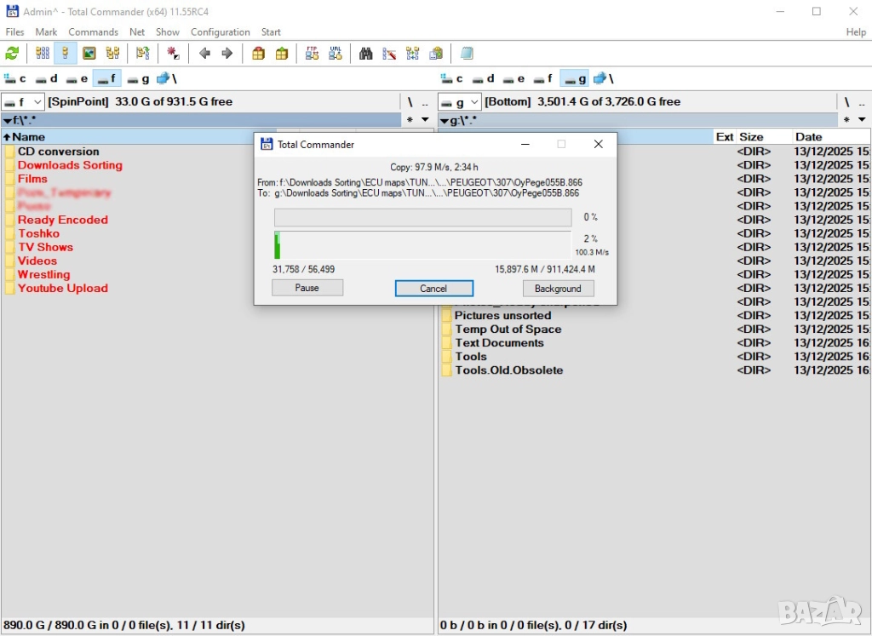Pause the copy operation

[x=307, y=289]
